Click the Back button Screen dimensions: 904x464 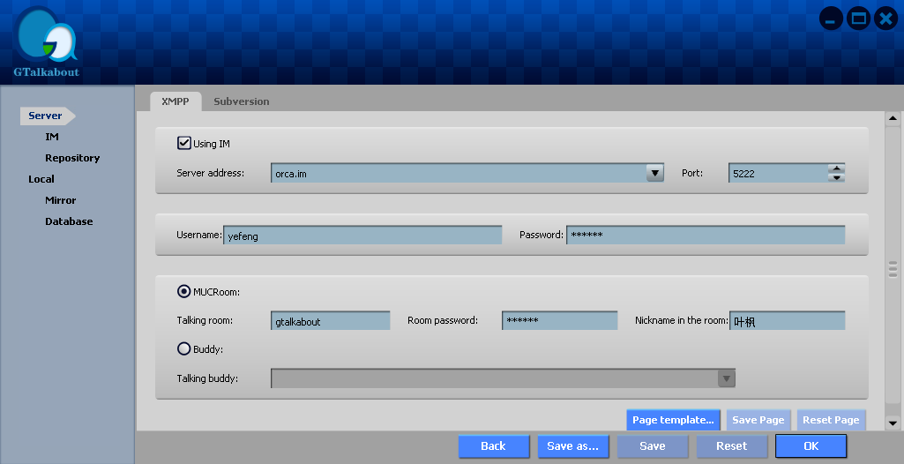pyautogui.click(x=494, y=446)
